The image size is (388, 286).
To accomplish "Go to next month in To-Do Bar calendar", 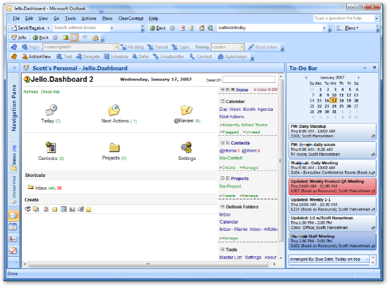I will (358, 78).
